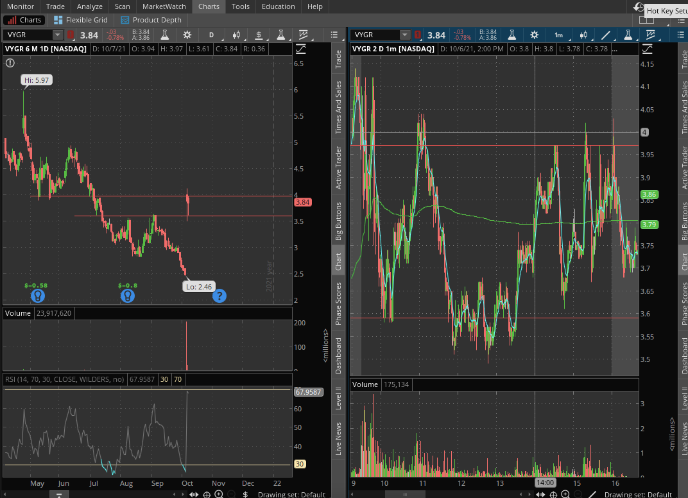Image resolution: width=688 pixels, height=498 pixels.
Task: Open left chart studies flask icon
Action: (x=165, y=35)
